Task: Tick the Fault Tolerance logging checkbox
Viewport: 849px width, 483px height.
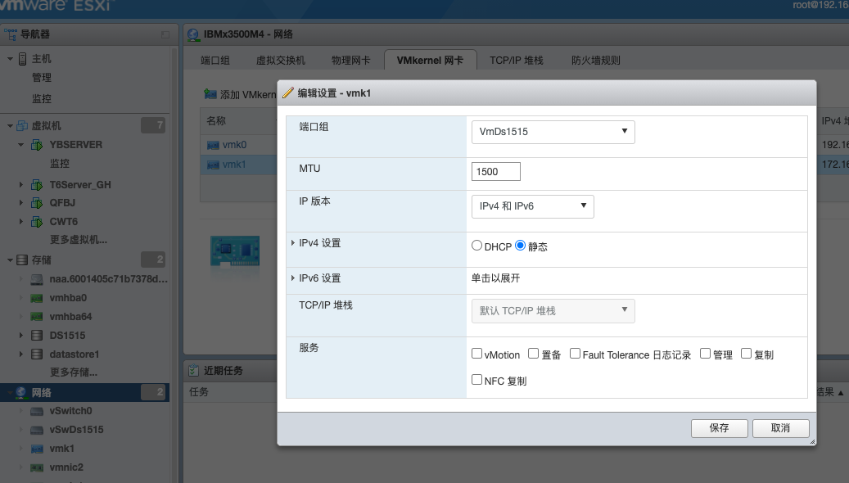Action: click(576, 354)
